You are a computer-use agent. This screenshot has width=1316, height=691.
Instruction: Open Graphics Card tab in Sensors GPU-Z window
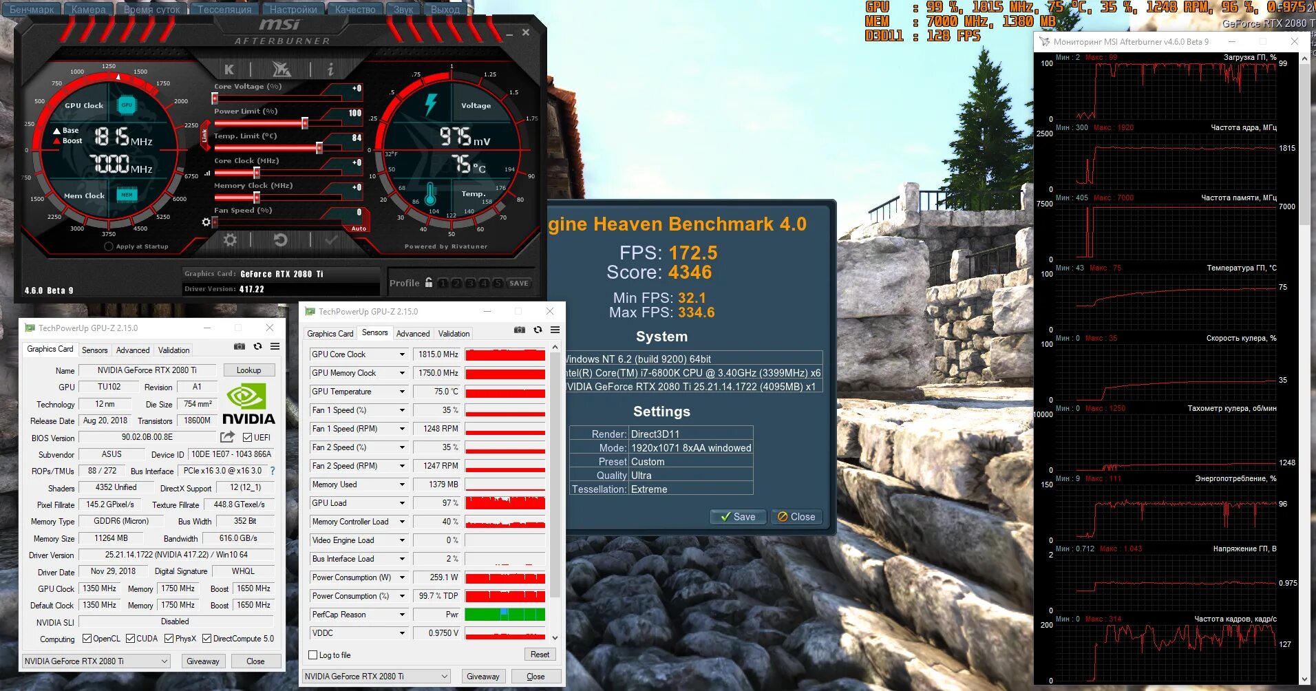click(330, 334)
